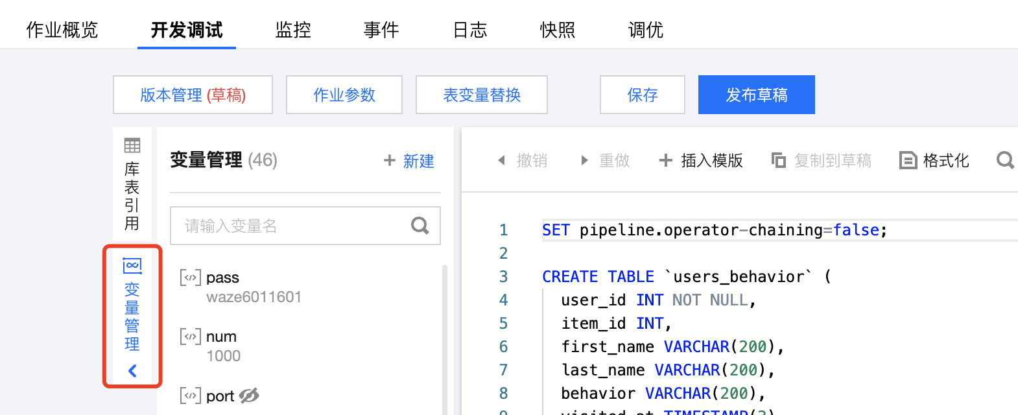Select the 变量管理 infinity icon in sidebar
The image size is (1018, 415).
click(x=132, y=265)
